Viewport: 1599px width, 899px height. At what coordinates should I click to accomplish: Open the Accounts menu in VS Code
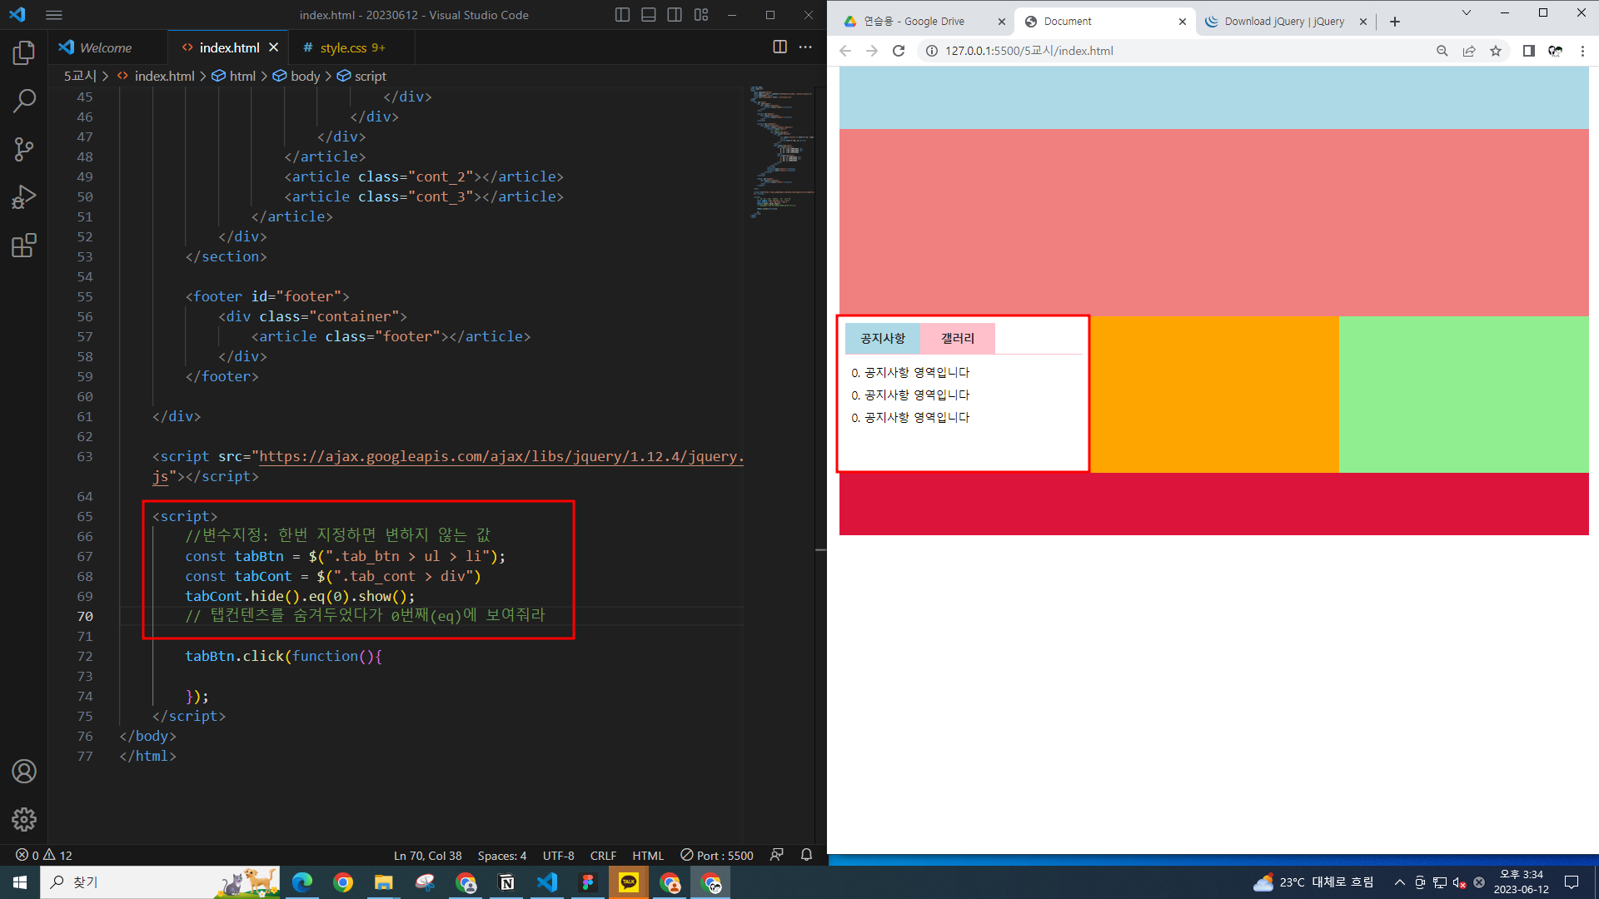coord(24,772)
